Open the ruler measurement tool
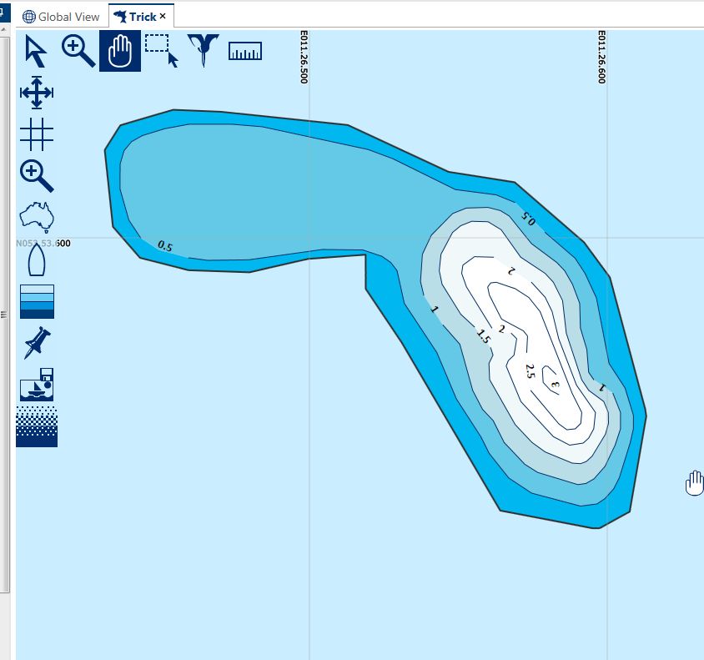The width and height of the screenshot is (704, 660). [244, 51]
